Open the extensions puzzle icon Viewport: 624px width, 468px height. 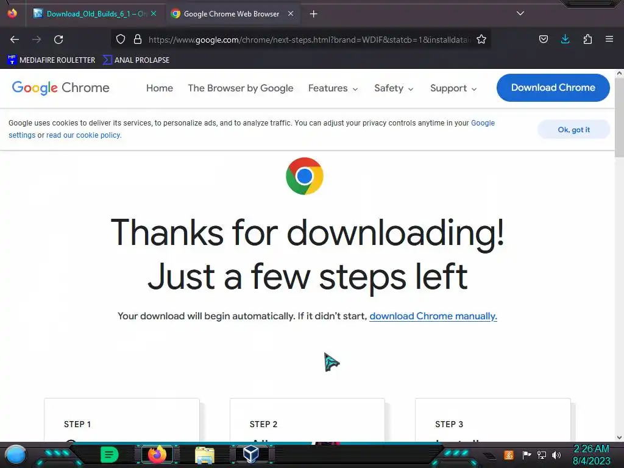click(x=587, y=39)
